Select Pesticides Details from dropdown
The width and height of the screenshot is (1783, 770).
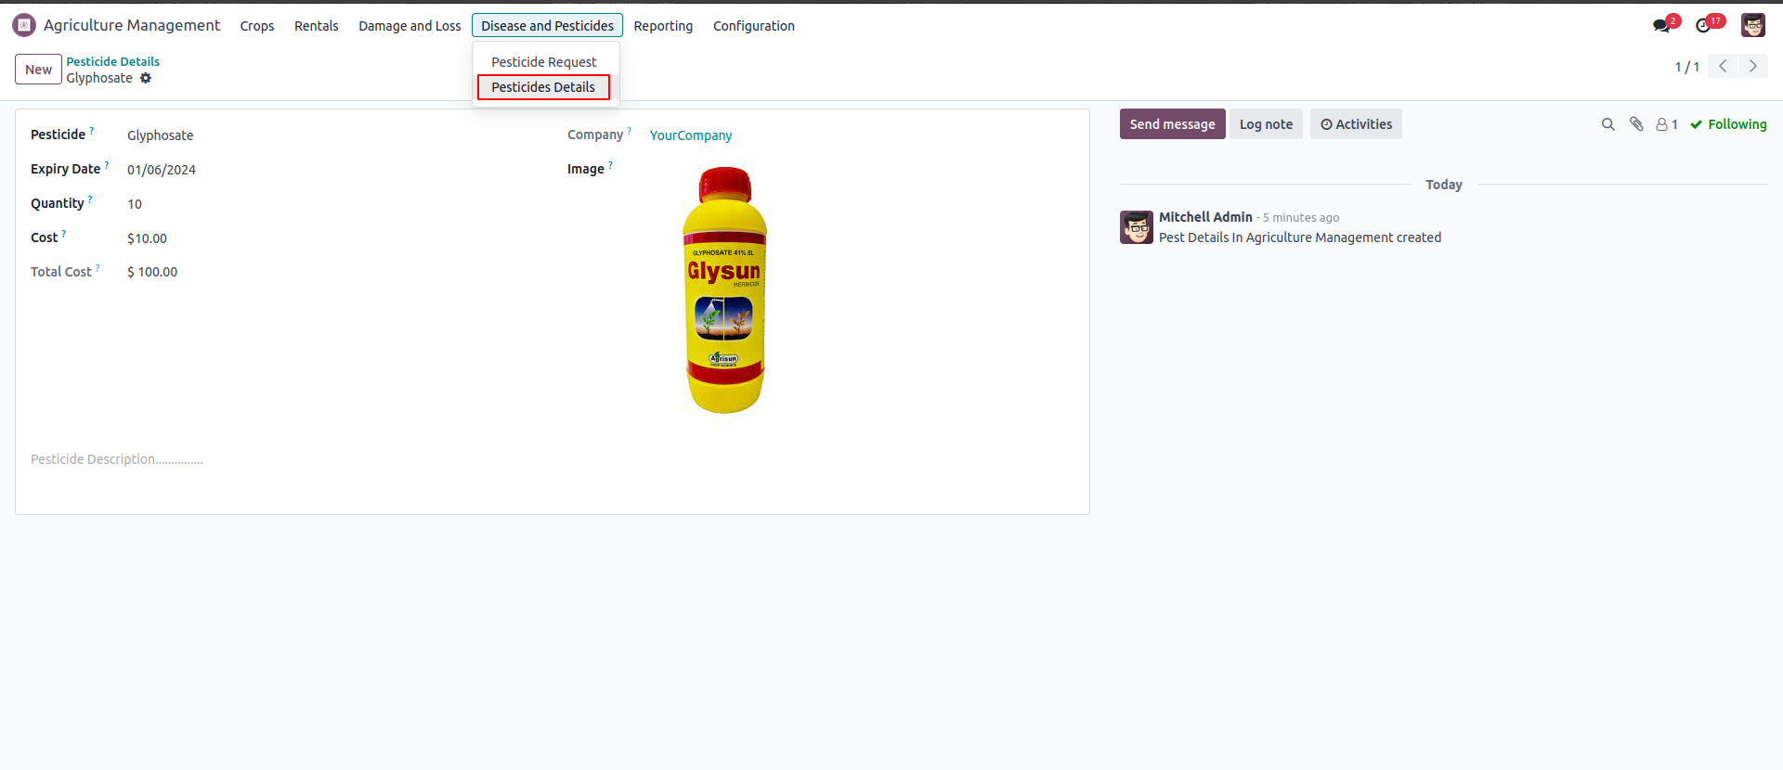(543, 87)
